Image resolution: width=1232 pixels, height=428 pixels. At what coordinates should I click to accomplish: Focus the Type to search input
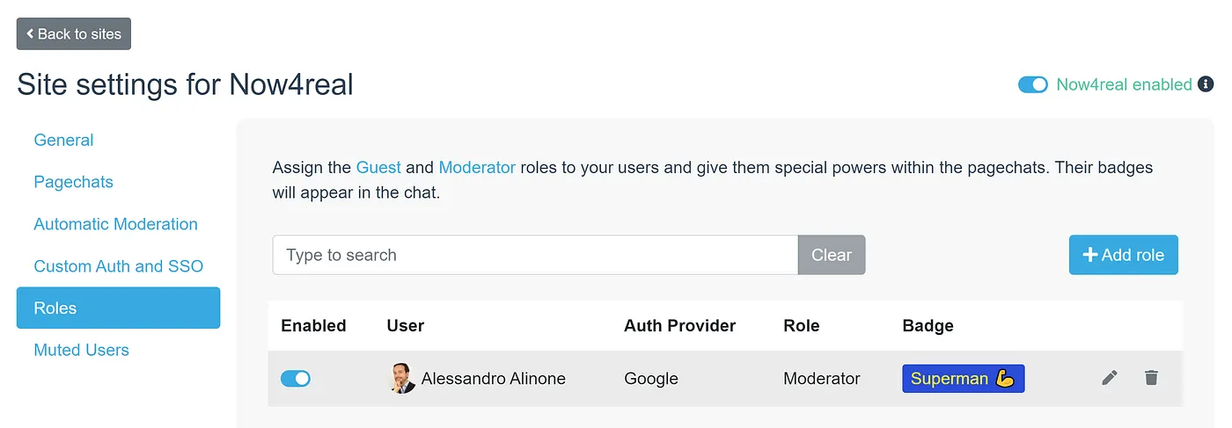535,255
